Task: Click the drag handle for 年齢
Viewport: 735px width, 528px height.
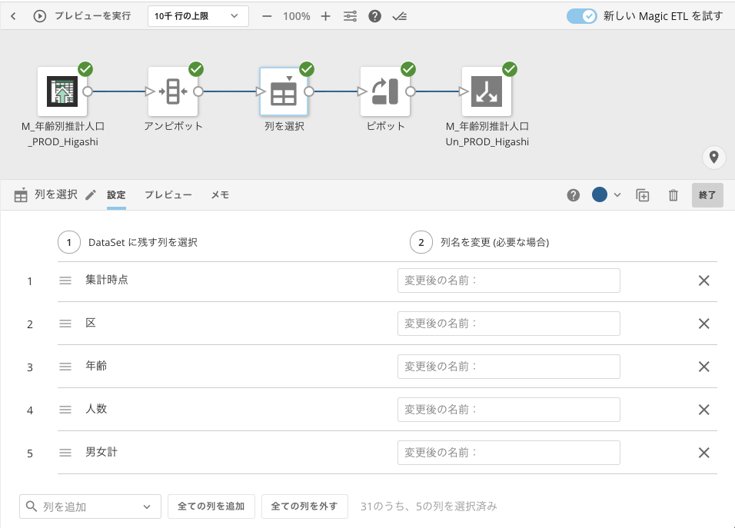Action: 65,367
